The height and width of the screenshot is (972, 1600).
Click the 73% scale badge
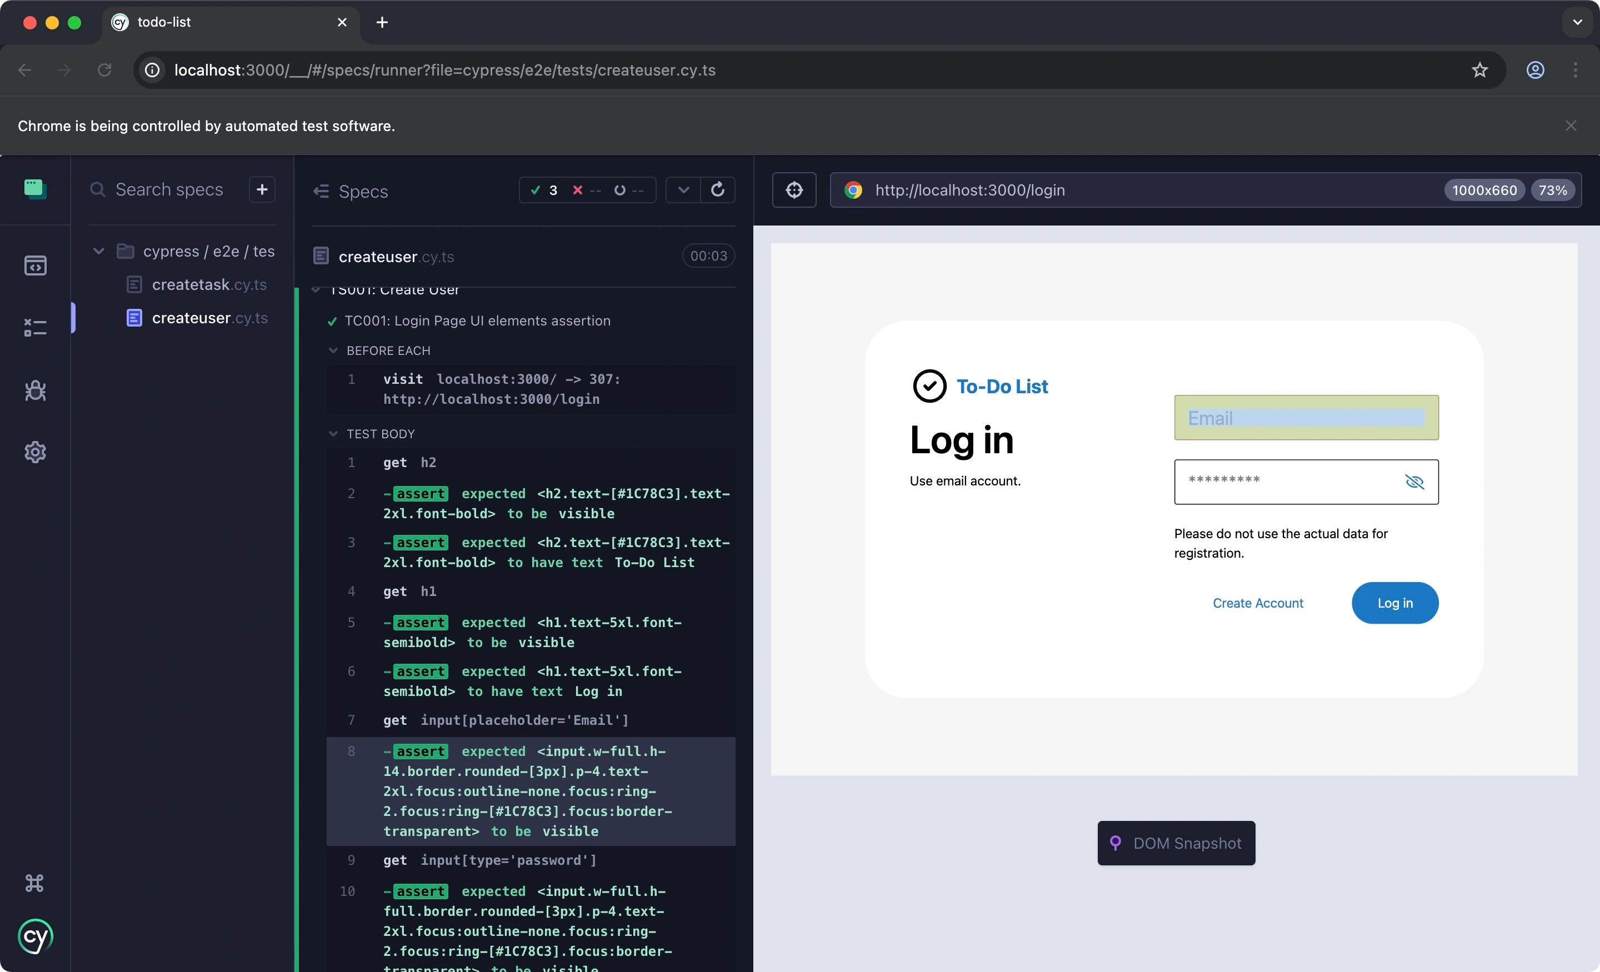pos(1553,191)
